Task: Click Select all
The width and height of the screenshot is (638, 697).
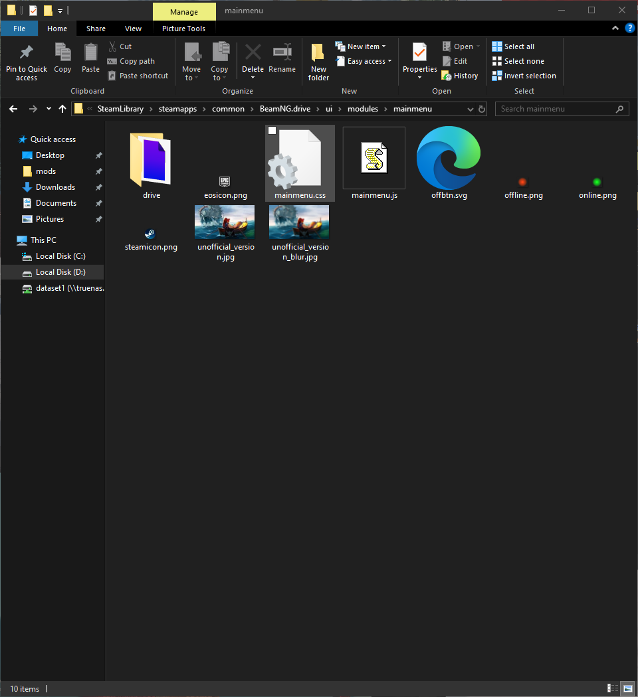Action: [513, 46]
